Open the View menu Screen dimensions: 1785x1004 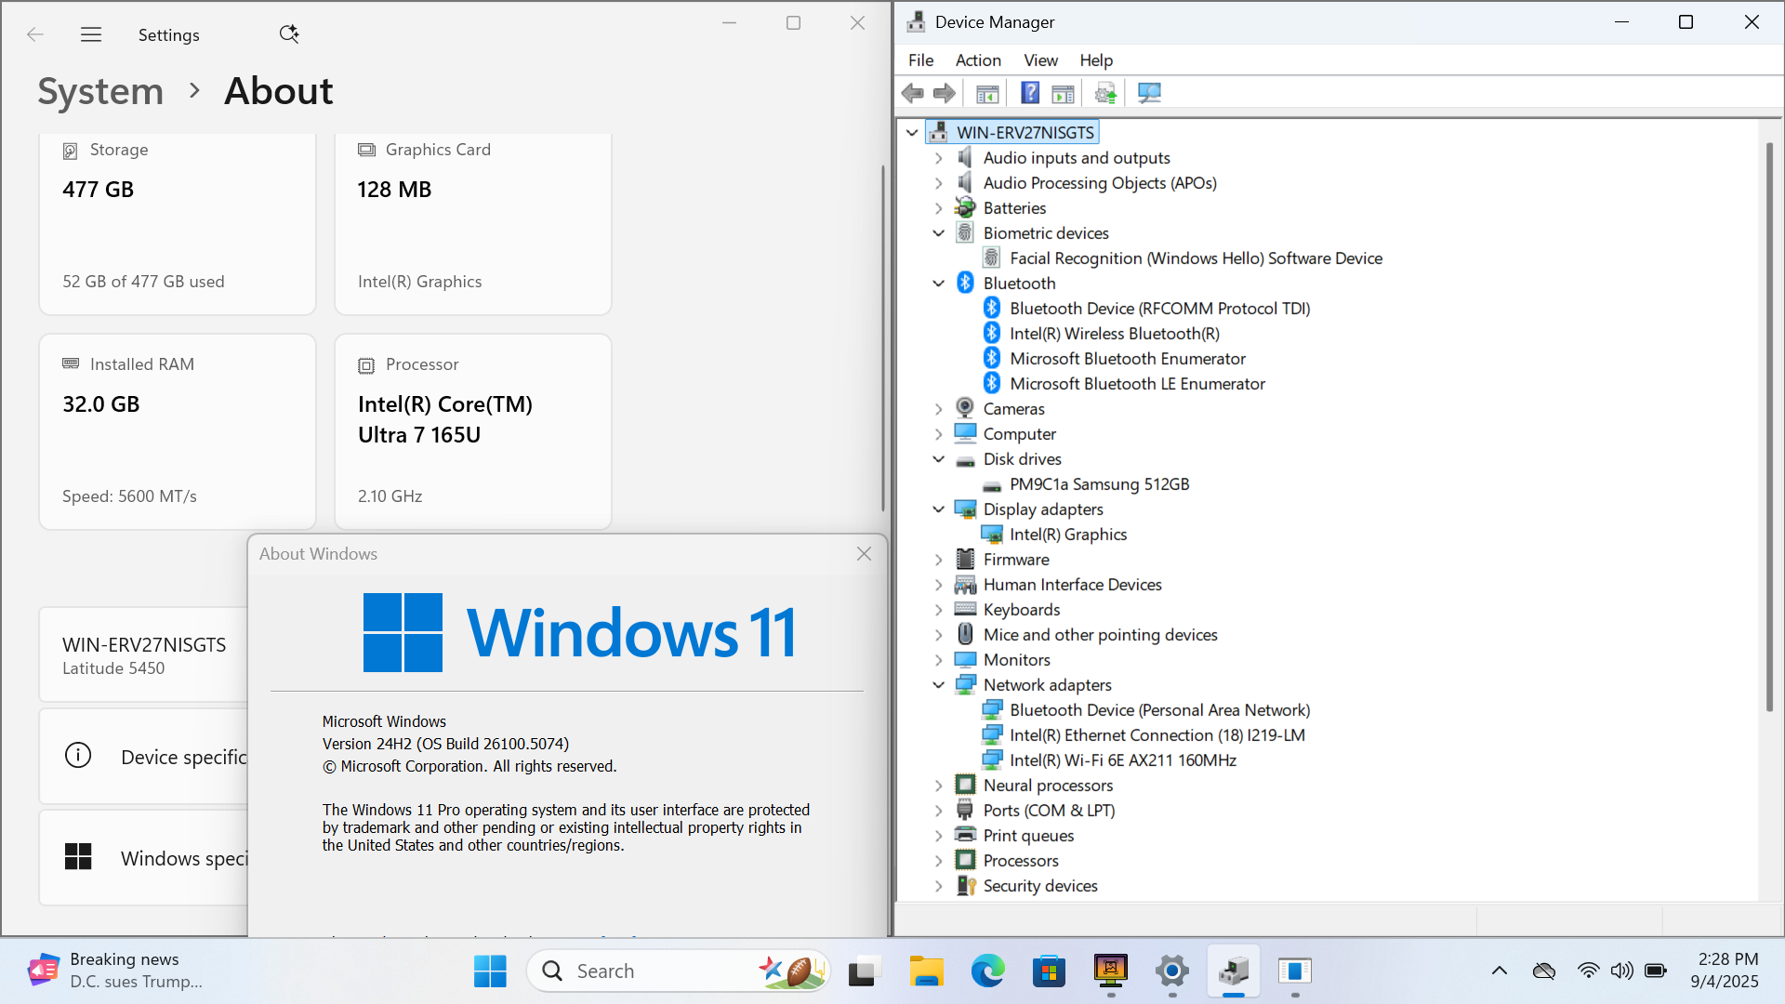pos(1040,60)
